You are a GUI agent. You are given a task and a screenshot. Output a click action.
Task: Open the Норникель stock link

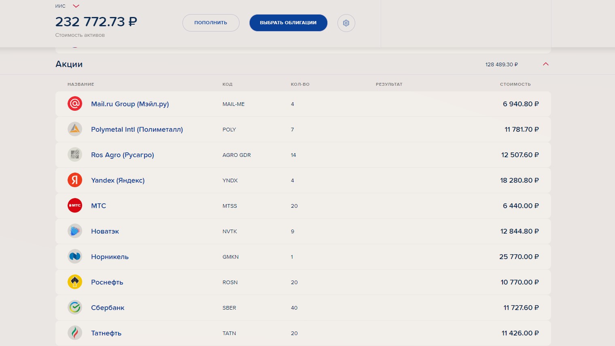tap(110, 257)
